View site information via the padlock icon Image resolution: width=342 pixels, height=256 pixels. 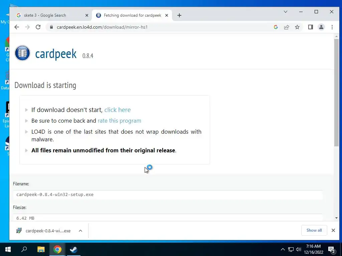click(51, 27)
